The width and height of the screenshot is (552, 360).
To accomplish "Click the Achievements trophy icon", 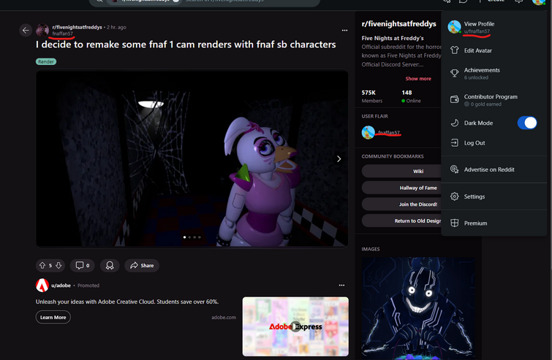I will pyautogui.click(x=455, y=73).
